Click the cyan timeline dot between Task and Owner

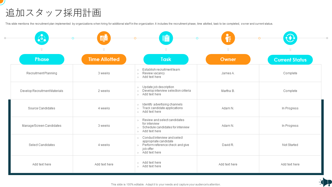click(197, 38)
